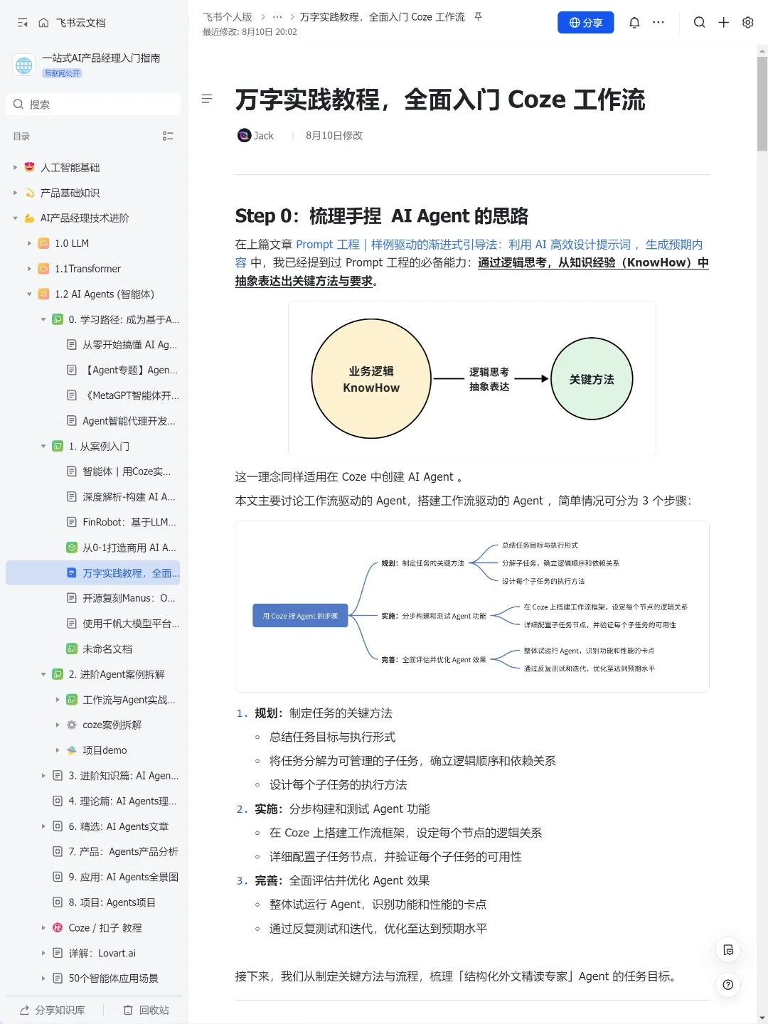Viewport: 768px width, 1024px height.
Task: Click the Share button
Action: click(585, 23)
